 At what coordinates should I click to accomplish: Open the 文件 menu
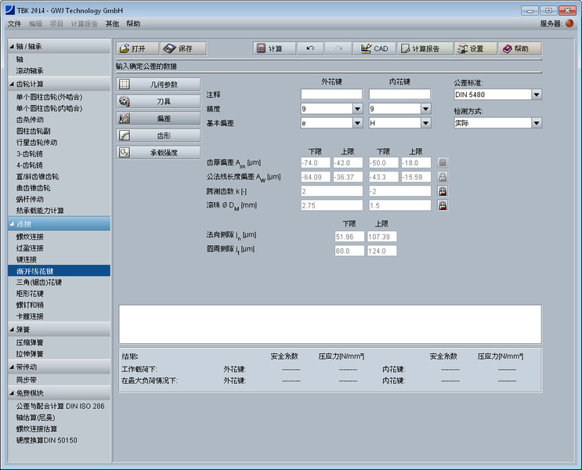[14, 24]
